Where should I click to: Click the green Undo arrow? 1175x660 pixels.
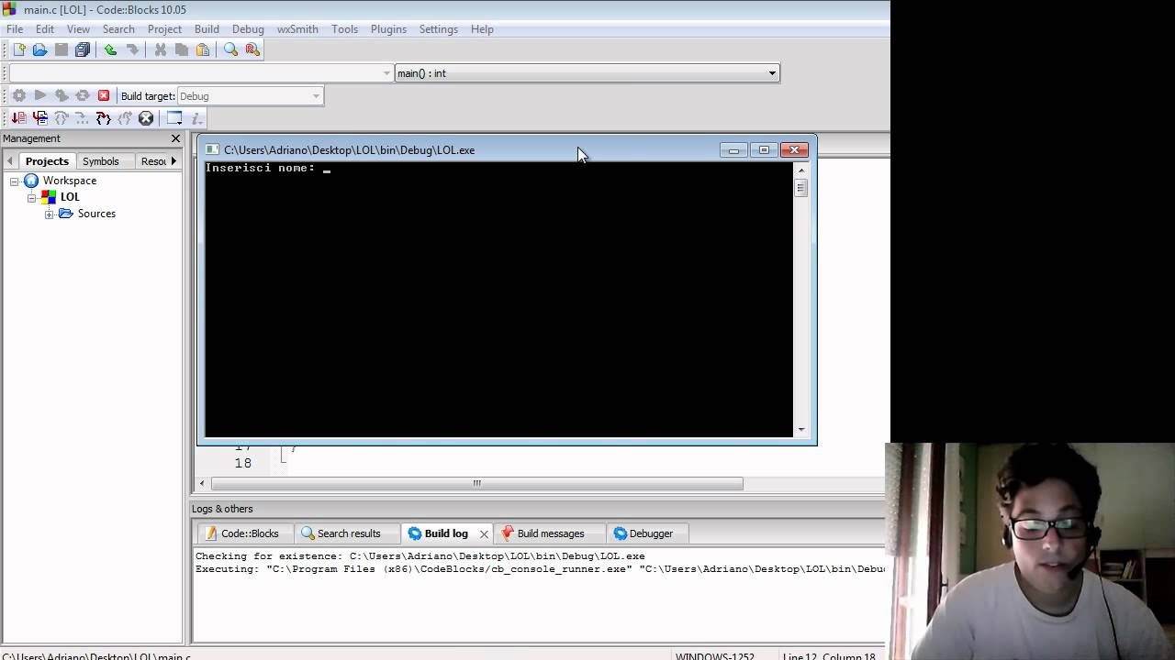point(111,50)
